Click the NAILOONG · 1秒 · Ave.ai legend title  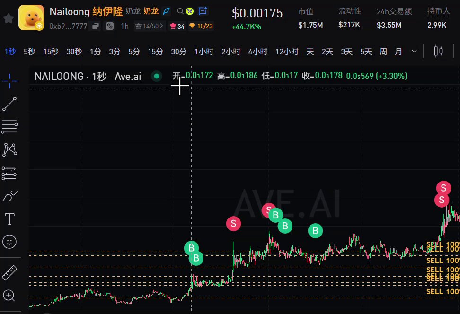[x=88, y=77]
